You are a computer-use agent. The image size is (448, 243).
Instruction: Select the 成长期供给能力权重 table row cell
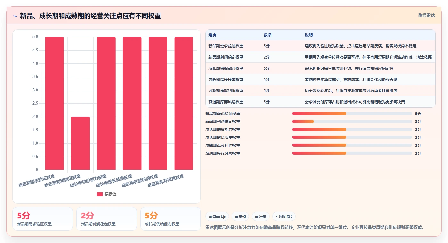tap(226, 68)
